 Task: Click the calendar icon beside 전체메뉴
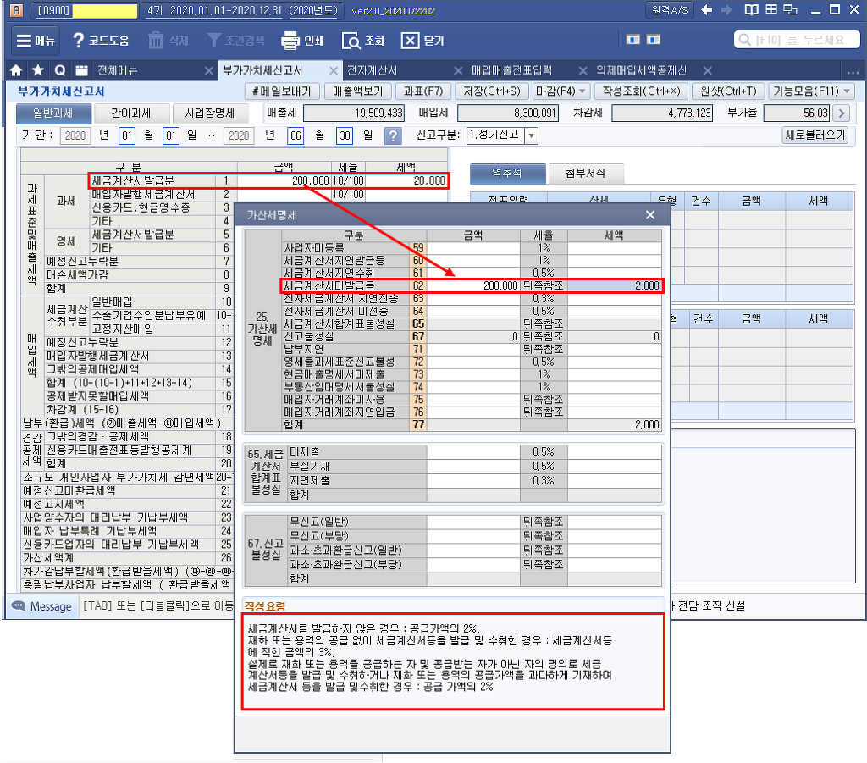tap(82, 70)
